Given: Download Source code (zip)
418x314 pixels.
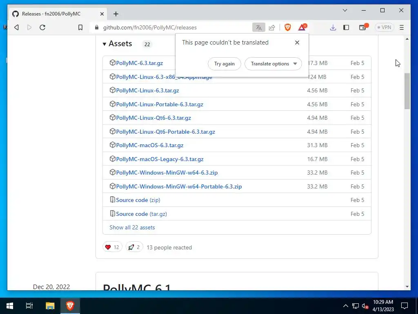Looking at the screenshot, I should [x=138, y=200].
